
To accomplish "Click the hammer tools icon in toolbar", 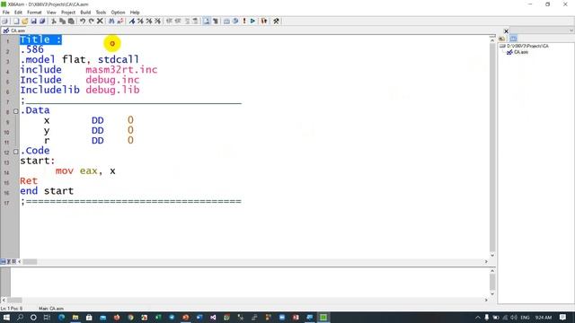I will coord(276,22).
